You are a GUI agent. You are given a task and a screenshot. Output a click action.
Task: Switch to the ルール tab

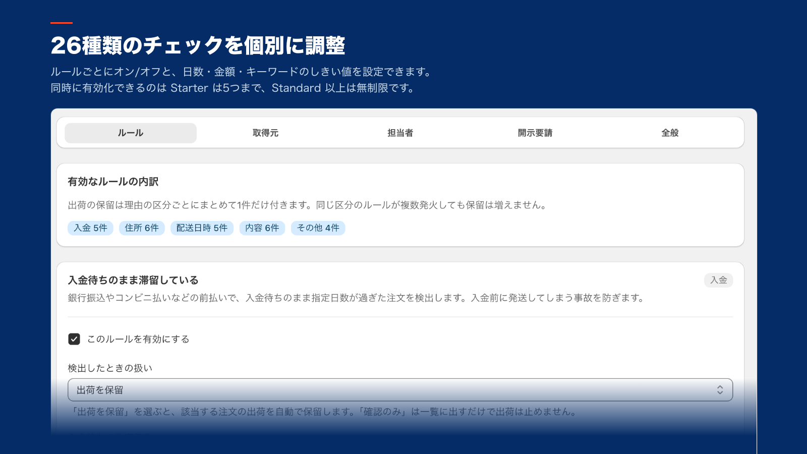coord(131,133)
